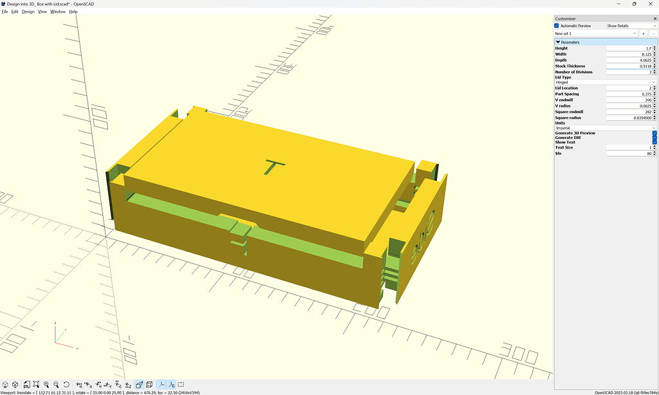659x395 pixels.
Task: Toggle Generate 3D Preview checkbox
Action: coord(654,133)
